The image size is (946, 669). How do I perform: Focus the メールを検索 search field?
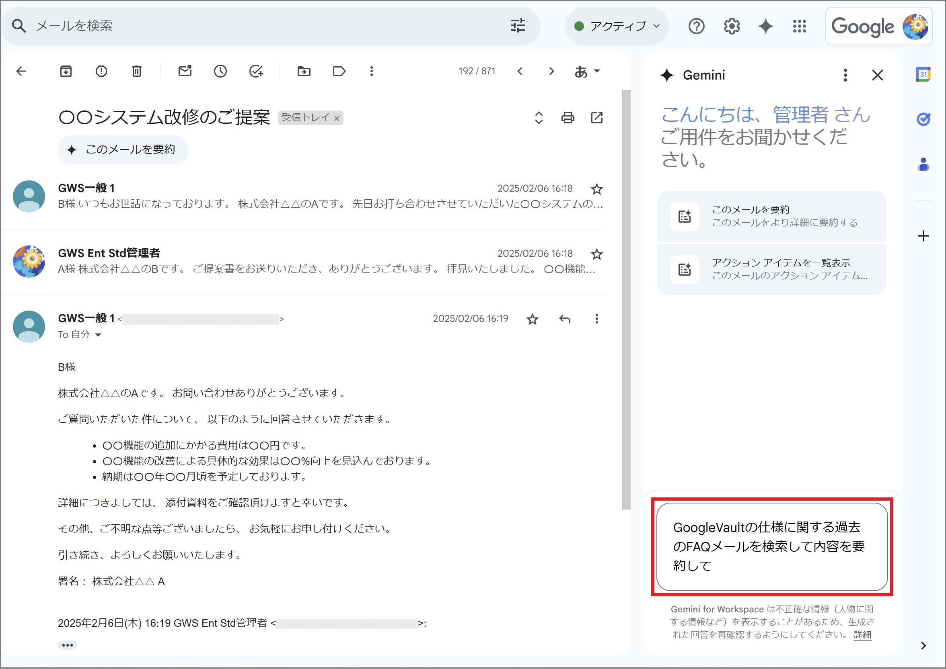[x=264, y=26]
